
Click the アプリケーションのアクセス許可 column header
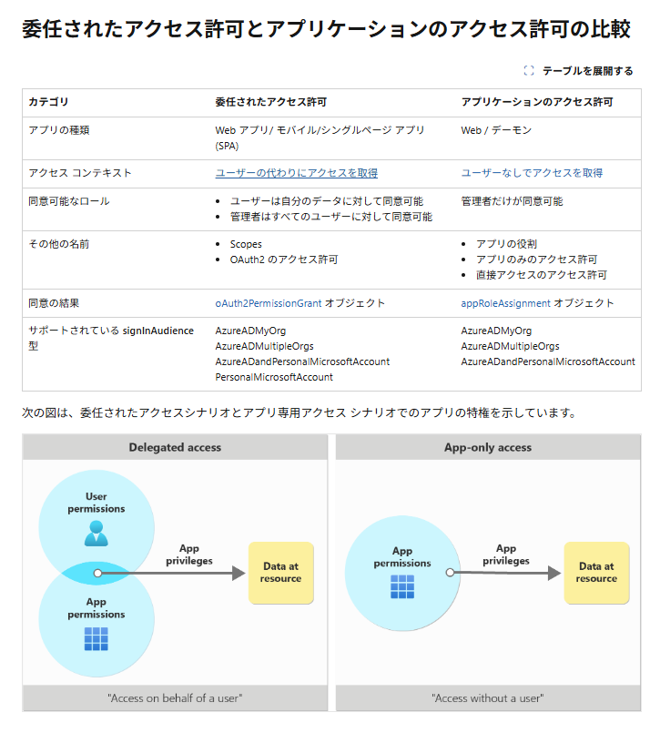[x=537, y=102]
